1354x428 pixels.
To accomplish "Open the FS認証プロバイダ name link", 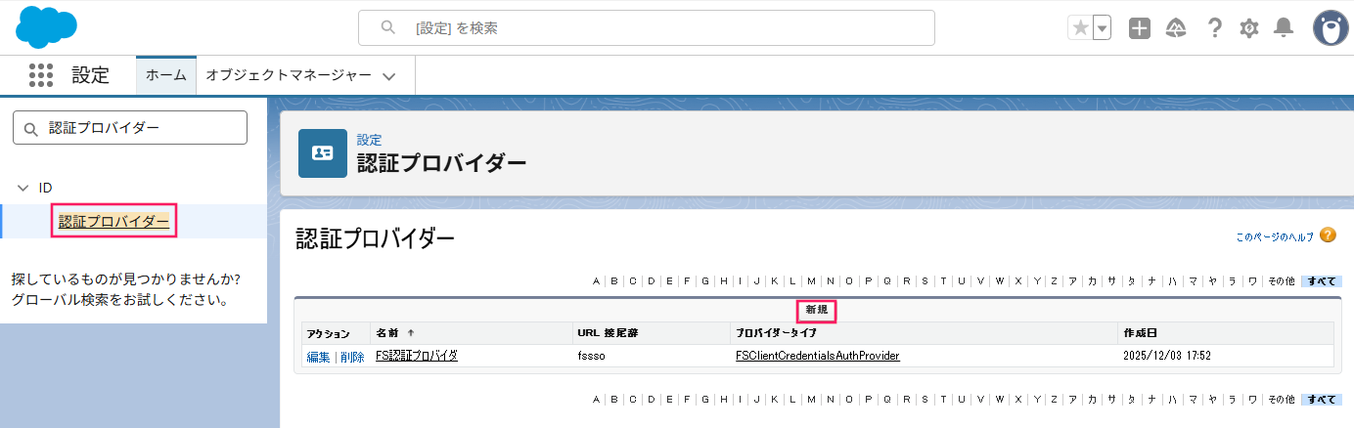I will tap(417, 356).
